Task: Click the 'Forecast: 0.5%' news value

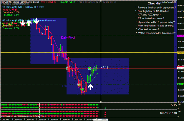Action: [11, 28]
